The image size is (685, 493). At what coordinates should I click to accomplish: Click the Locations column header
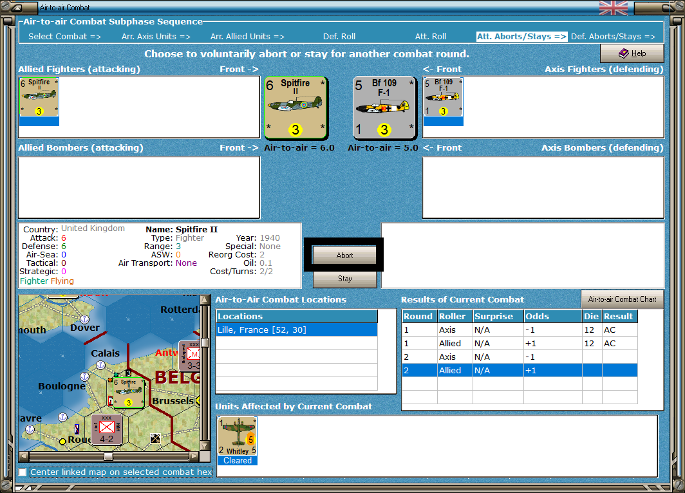(297, 316)
